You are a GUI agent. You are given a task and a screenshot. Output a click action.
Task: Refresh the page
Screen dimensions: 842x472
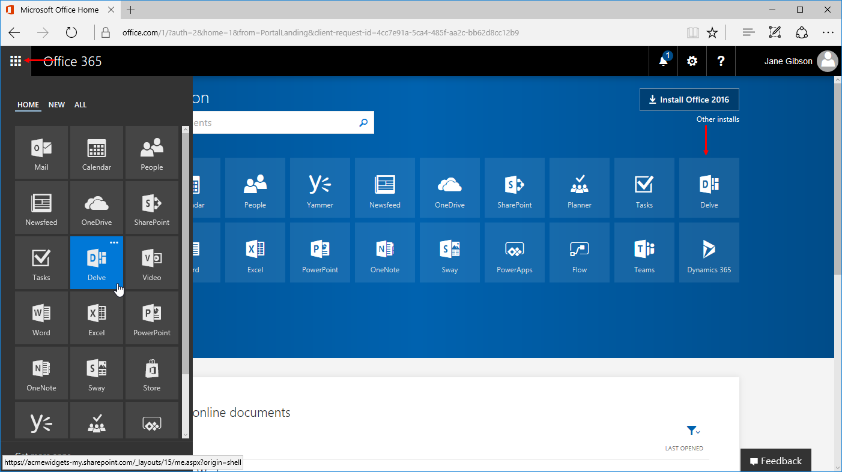tap(71, 32)
